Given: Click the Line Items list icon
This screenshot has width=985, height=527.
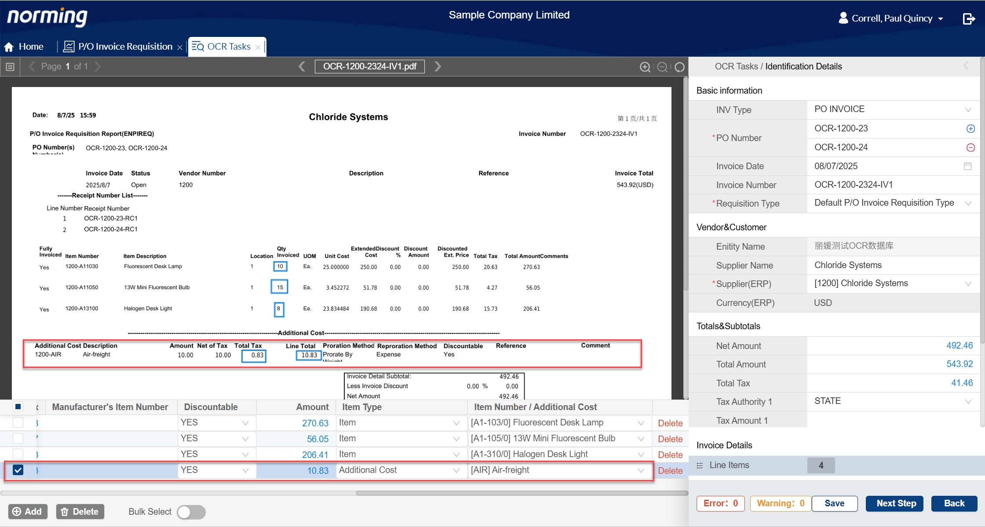Looking at the screenshot, I should (700, 465).
